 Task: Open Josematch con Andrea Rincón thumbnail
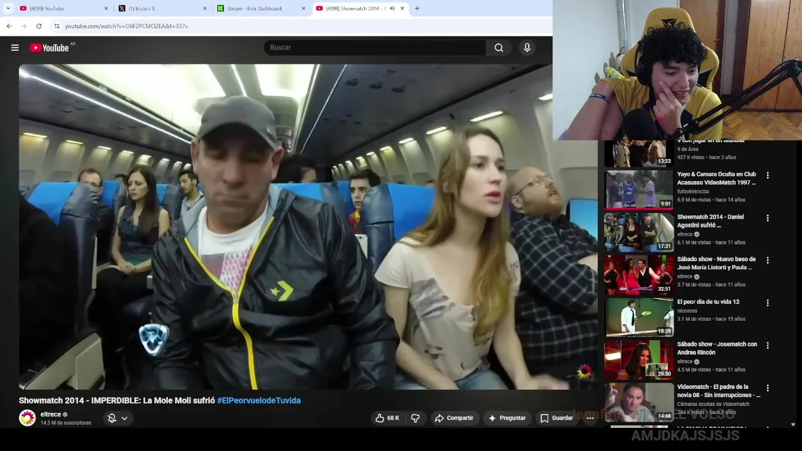[638, 359]
